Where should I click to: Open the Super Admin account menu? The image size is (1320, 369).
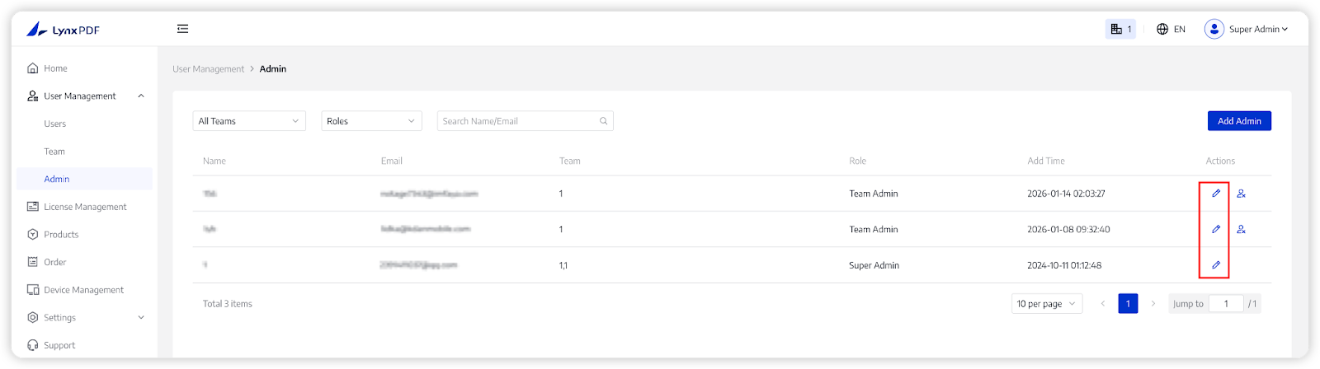pyautogui.click(x=1246, y=29)
